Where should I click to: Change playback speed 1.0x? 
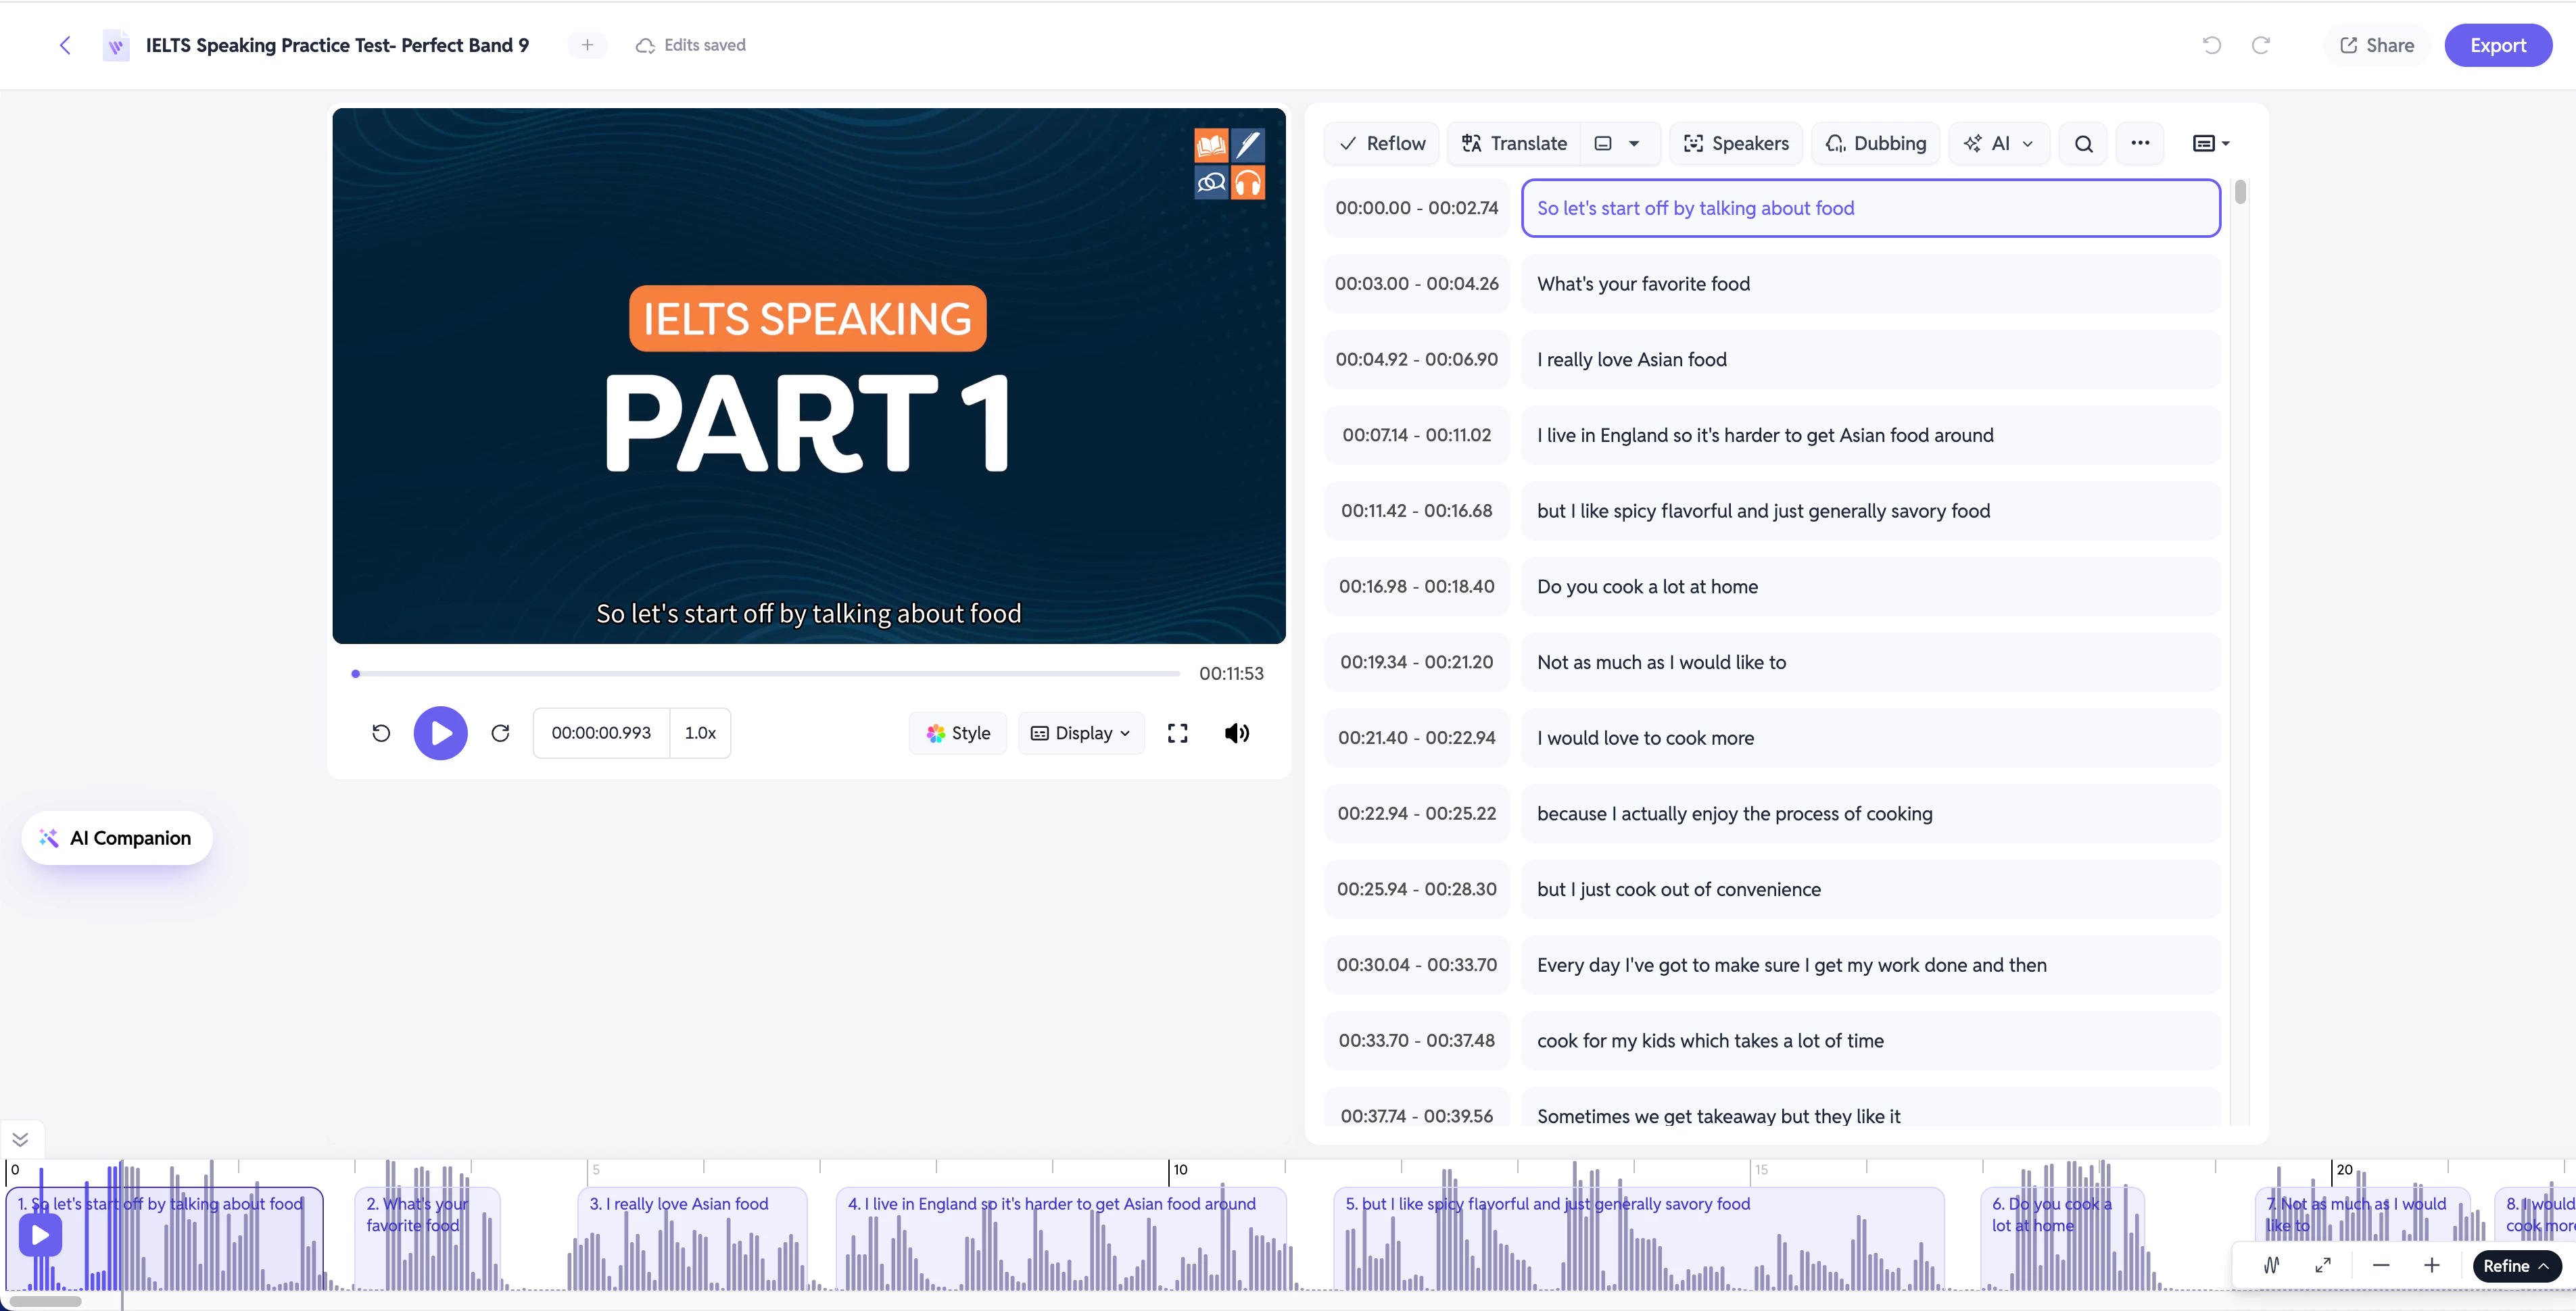click(x=700, y=733)
